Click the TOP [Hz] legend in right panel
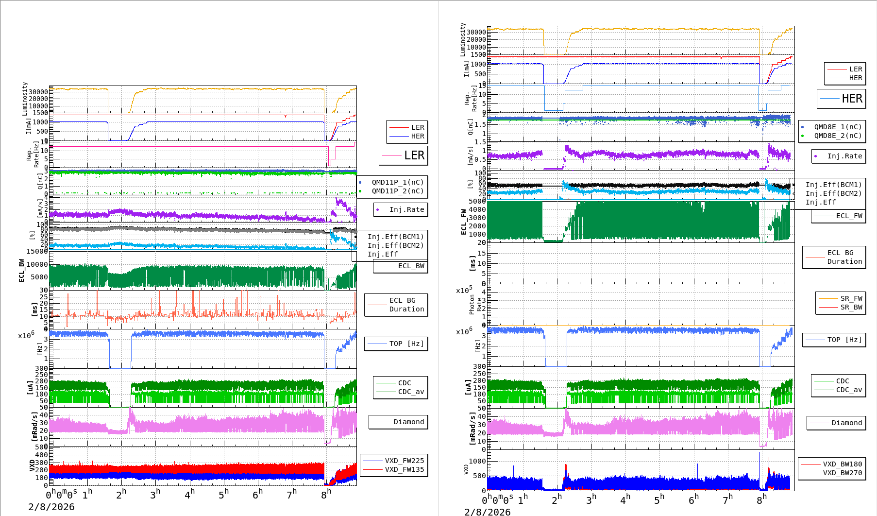This screenshot has width=877, height=516. [x=834, y=340]
